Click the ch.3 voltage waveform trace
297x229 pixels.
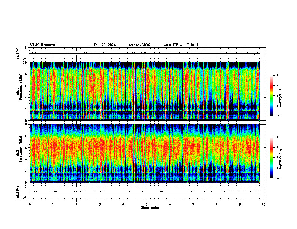pyautogui.click(x=145, y=192)
